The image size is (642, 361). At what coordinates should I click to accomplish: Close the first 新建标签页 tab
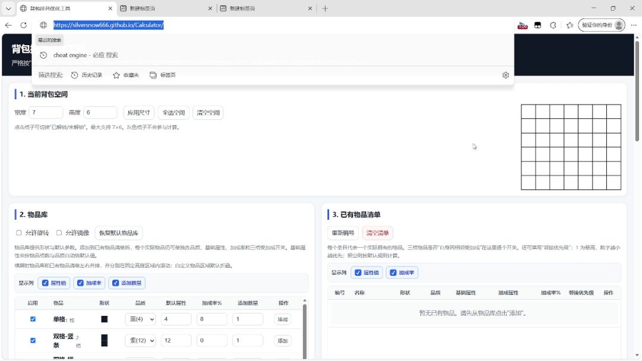click(x=210, y=8)
